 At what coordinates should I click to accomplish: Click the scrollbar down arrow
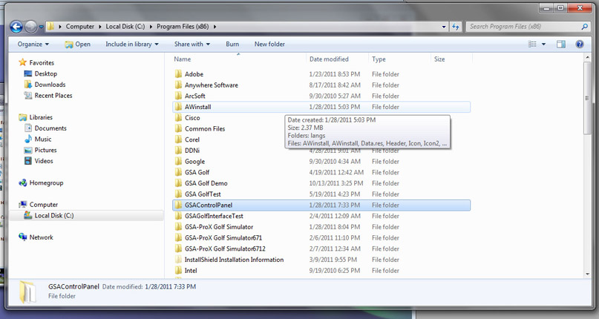click(x=587, y=274)
